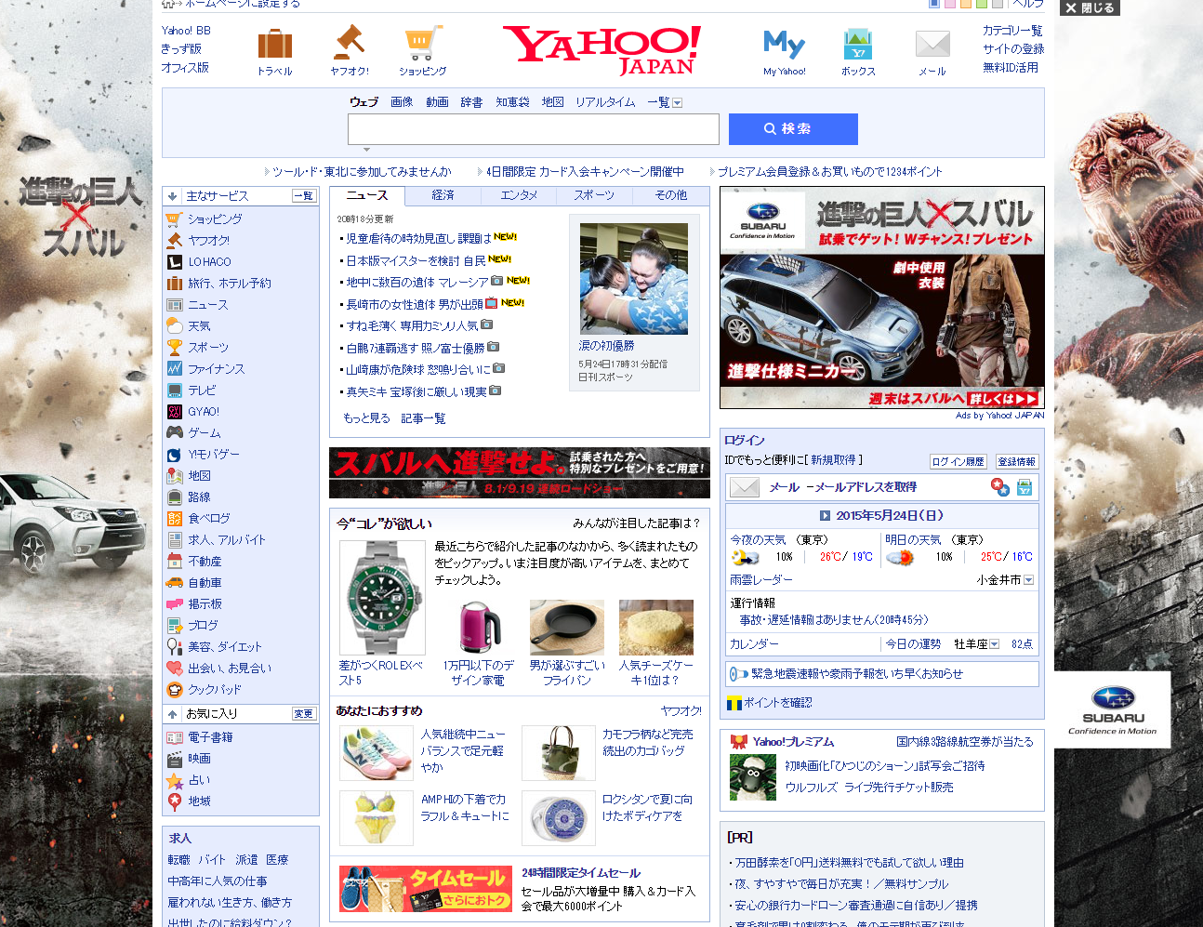
Task: Click the 路線 train sidebar icon
Action: pyautogui.click(x=174, y=497)
